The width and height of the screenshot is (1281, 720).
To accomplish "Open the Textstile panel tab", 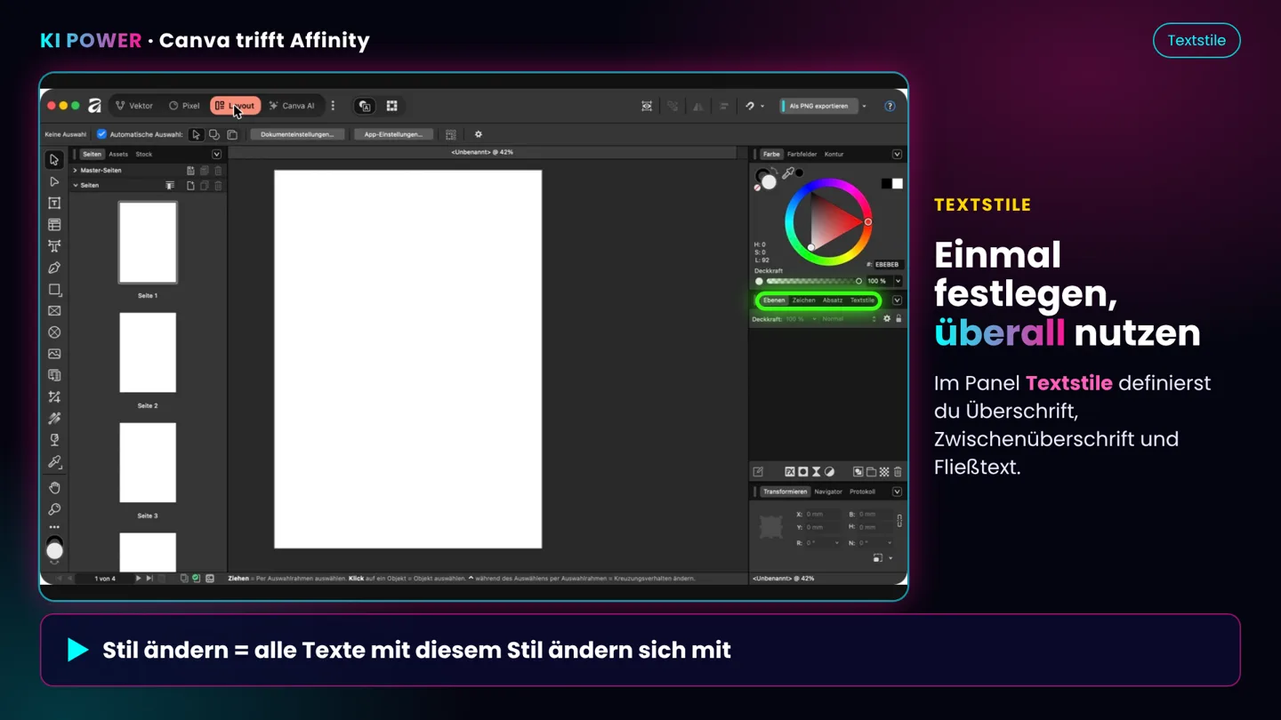I will pyautogui.click(x=862, y=300).
